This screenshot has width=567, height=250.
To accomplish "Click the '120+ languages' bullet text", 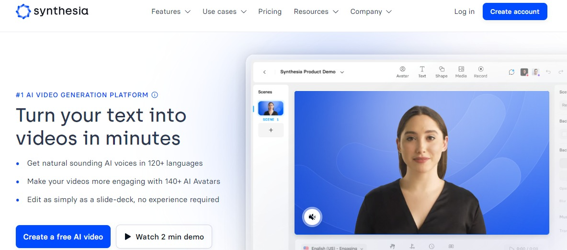I will 115,163.
